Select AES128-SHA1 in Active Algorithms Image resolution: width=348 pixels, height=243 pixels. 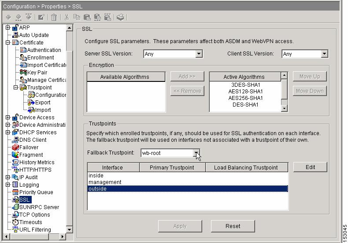pos(245,92)
